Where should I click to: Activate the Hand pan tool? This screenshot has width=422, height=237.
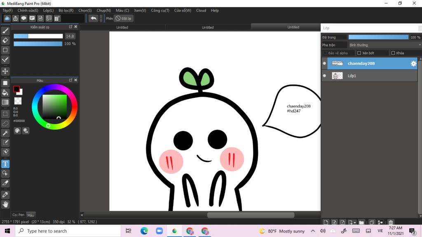coord(5,204)
